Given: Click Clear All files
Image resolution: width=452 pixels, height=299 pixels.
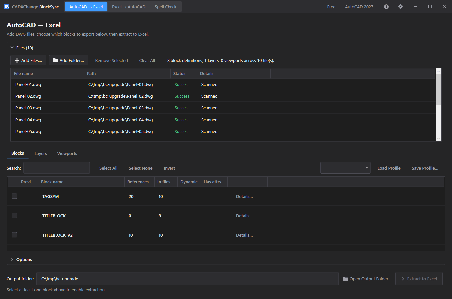Looking at the screenshot, I should point(147,60).
